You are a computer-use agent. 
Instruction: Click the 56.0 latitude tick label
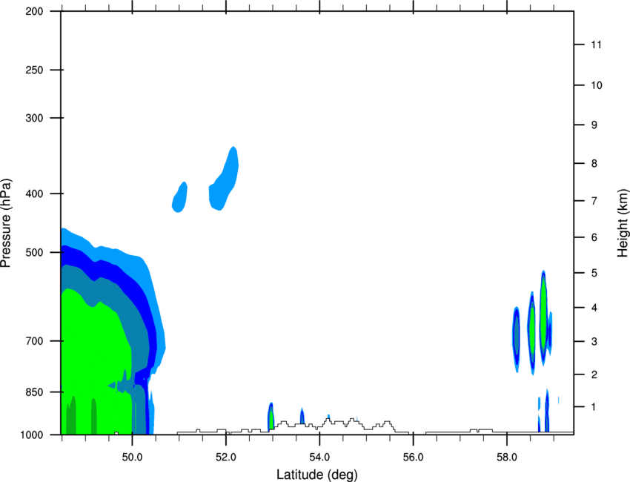[414, 457]
